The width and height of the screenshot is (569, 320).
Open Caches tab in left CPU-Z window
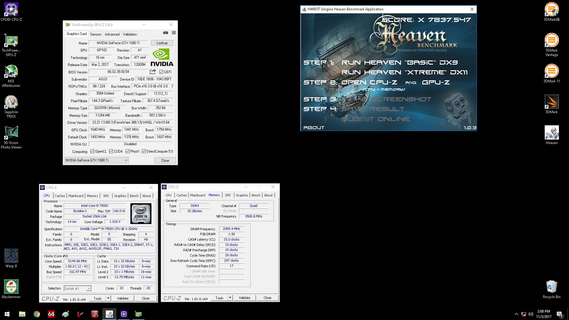click(x=60, y=196)
